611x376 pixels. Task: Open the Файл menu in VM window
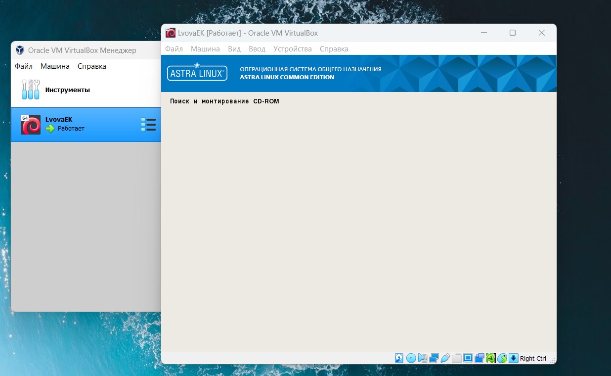tap(174, 49)
